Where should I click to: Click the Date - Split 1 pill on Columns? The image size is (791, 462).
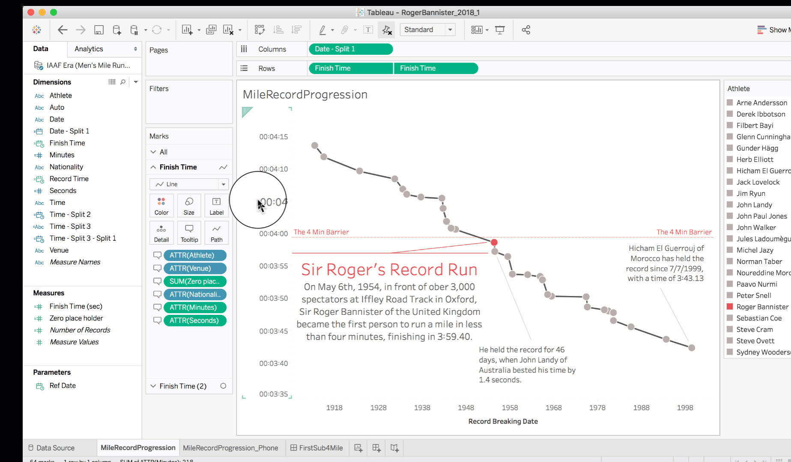coord(350,49)
